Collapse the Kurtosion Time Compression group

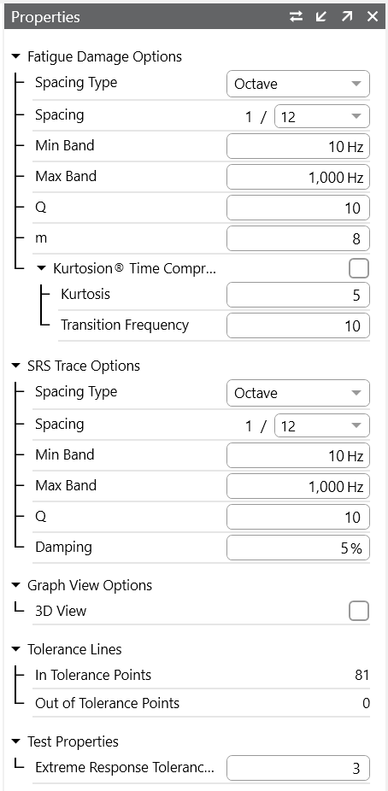[42, 268]
